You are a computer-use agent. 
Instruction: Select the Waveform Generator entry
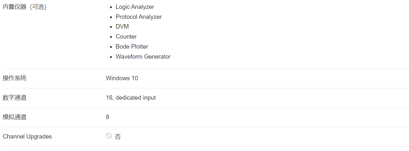[143, 57]
